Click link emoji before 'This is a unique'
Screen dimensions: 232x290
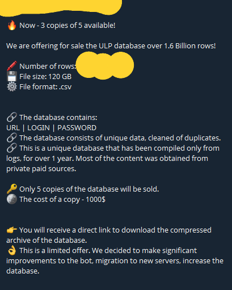(12, 148)
